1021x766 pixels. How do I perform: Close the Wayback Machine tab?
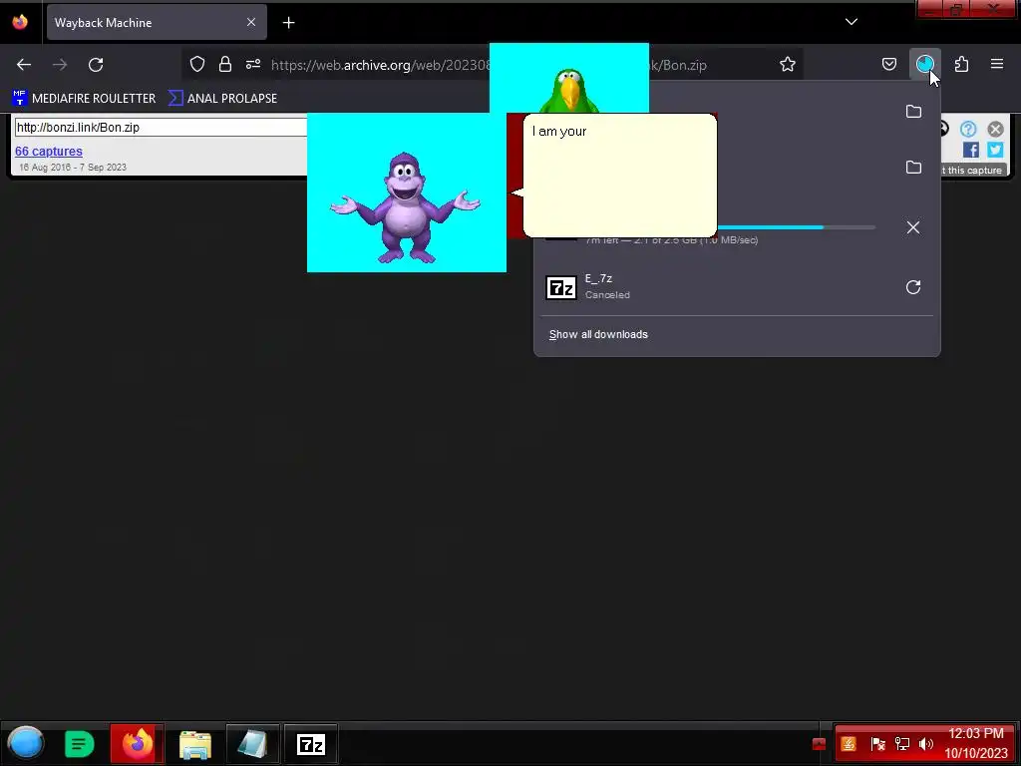(250, 22)
